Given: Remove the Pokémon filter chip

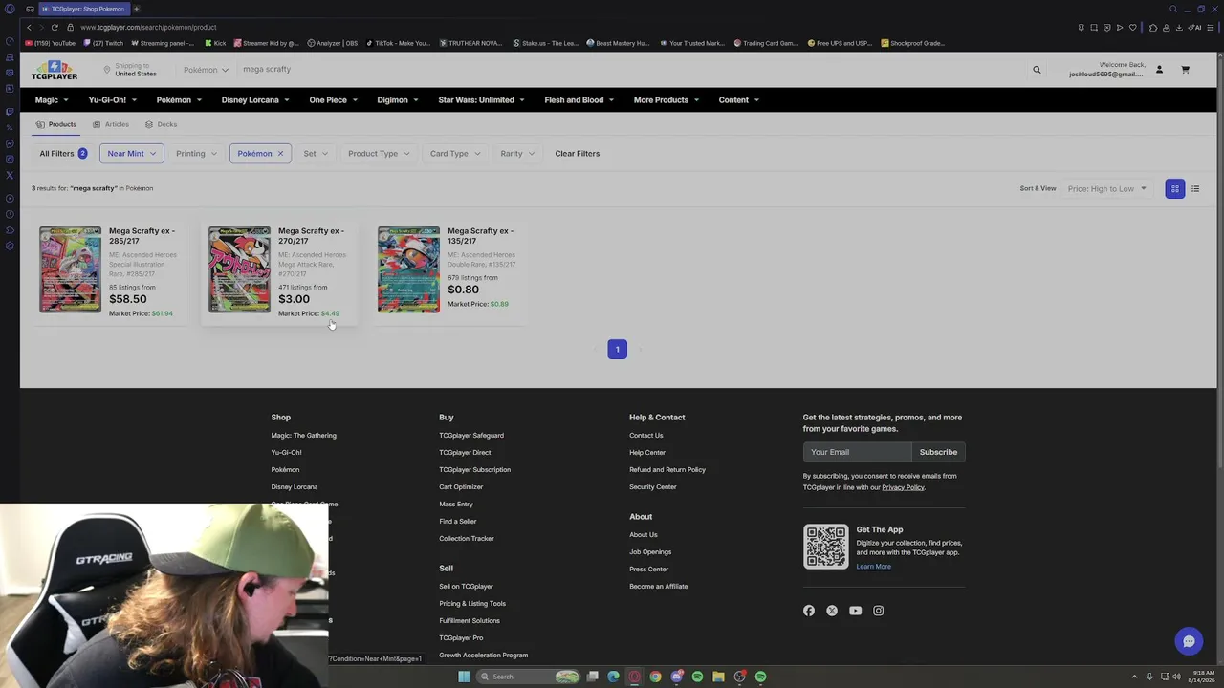Looking at the screenshot, I should coord(280,153).
